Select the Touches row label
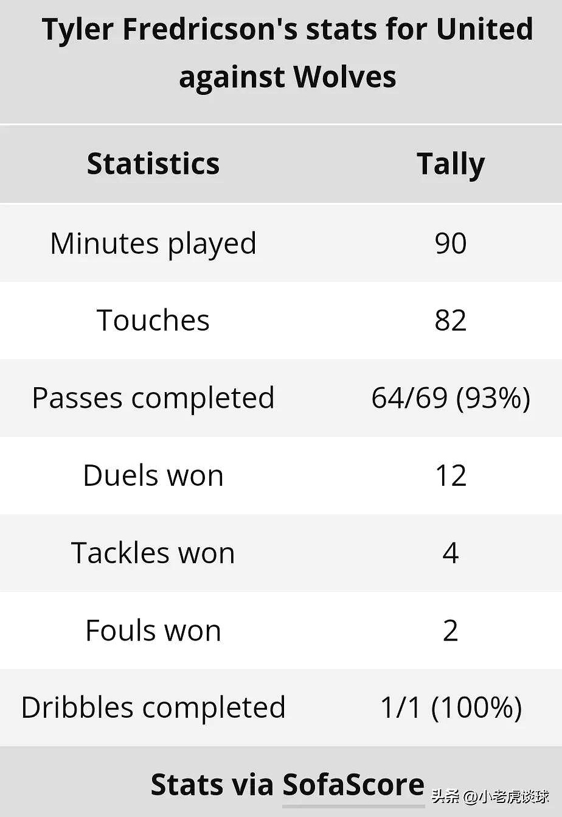The width and height of the screenshot is (562, 817). pos(153,320)
